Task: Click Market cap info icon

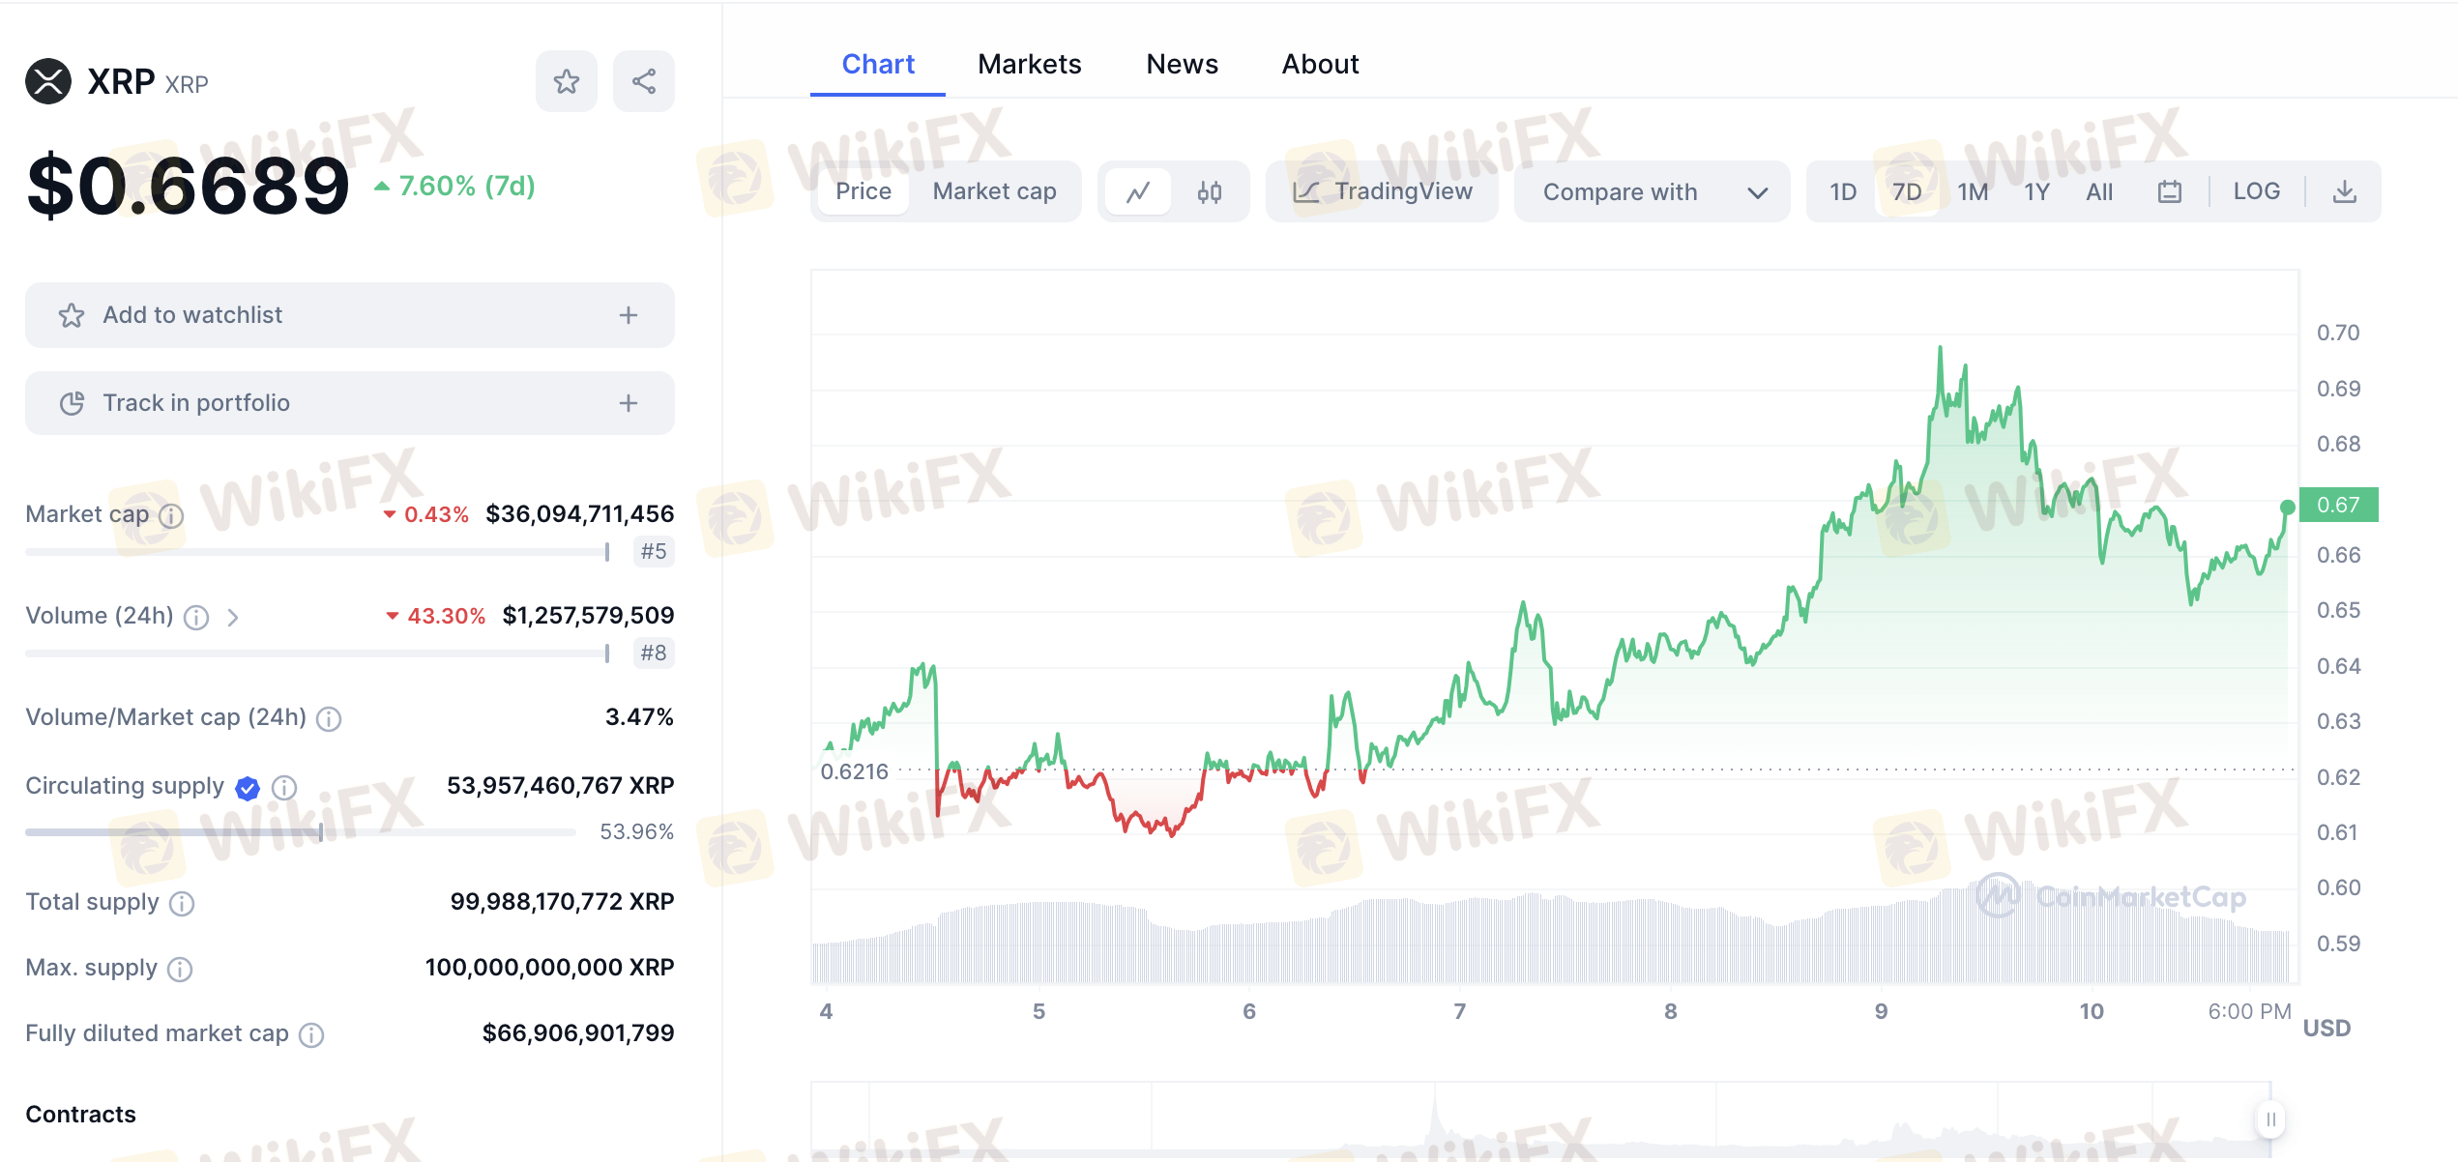Action: [171, 515]
